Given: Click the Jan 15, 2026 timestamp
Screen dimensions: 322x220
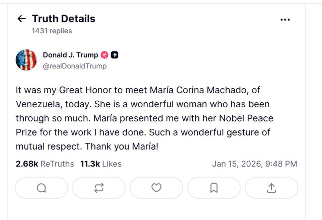Looking at the screenshot, I should (254, 164).
